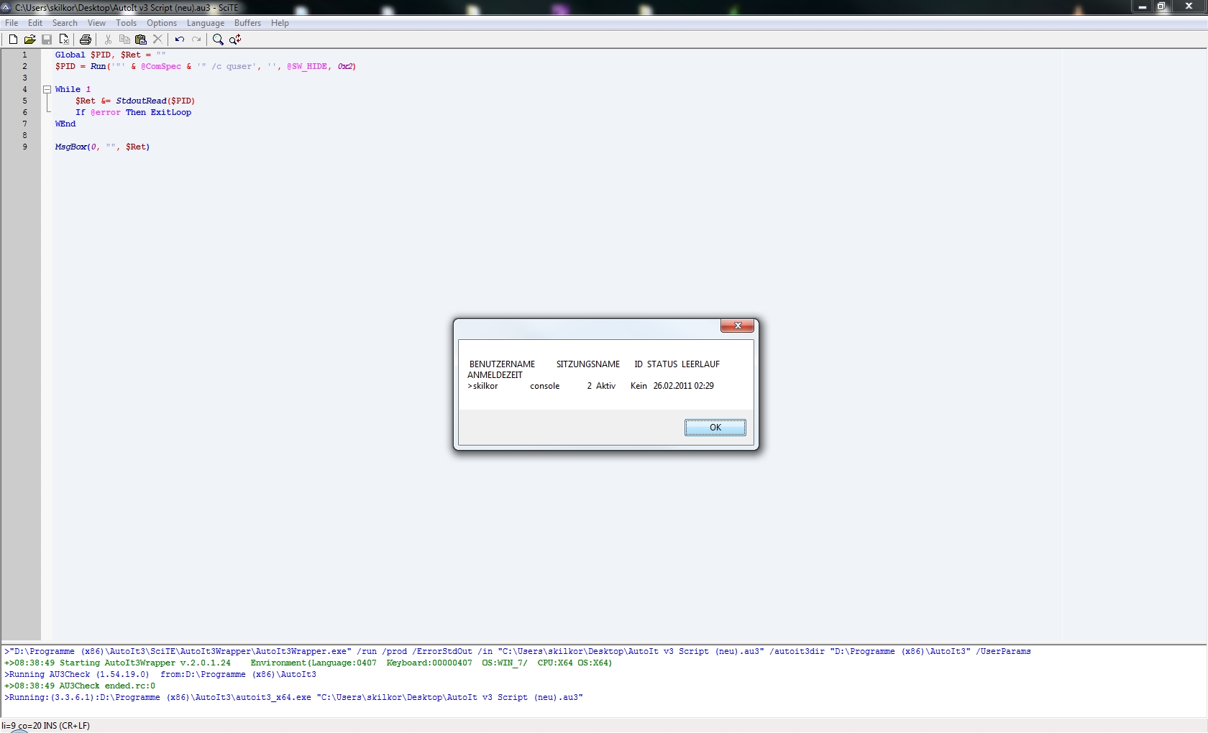
Task: Open a file with the folder icon
Action: tap(29, 40)
